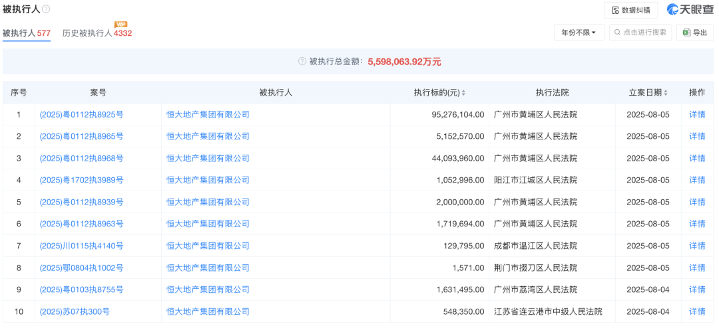Click 详情 for case 苏07执300号
The height and width of the screenshot is (328, 719).
(697, 312)
